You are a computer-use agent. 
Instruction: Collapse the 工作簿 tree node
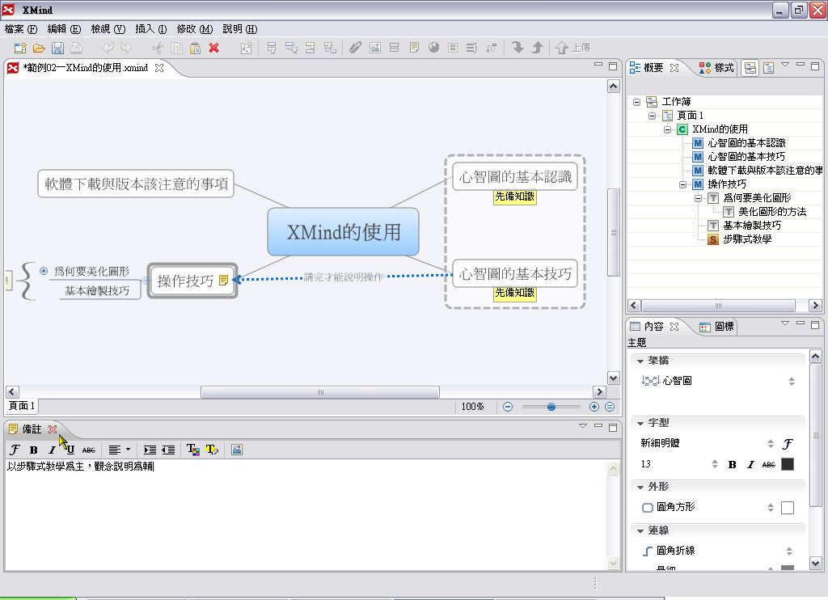pyautogui.click(x=637, y=102)
